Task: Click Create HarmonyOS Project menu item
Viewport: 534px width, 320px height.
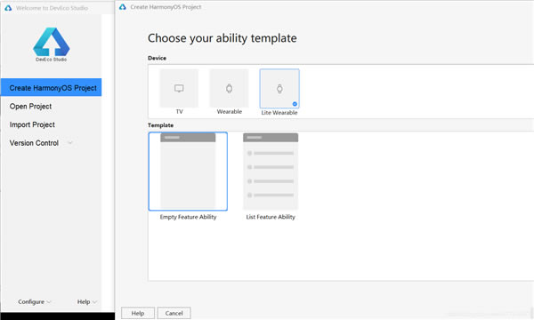Action: click(x=51, y=87)
